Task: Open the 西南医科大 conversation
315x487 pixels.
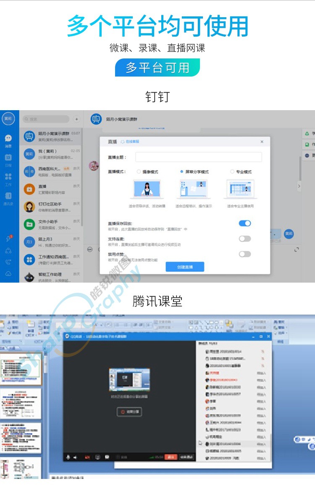Action: tap(51, 172)
